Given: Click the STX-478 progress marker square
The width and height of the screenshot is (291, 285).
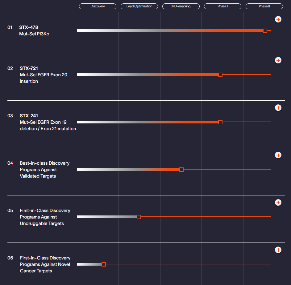Looking at the screenshot, I should pos(265,31).
